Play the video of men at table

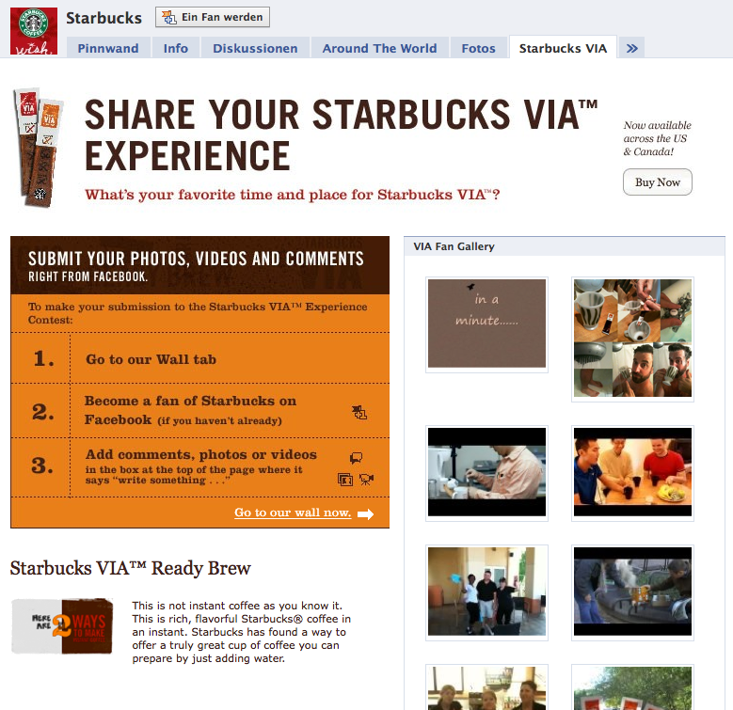click(x=632, y=472)
